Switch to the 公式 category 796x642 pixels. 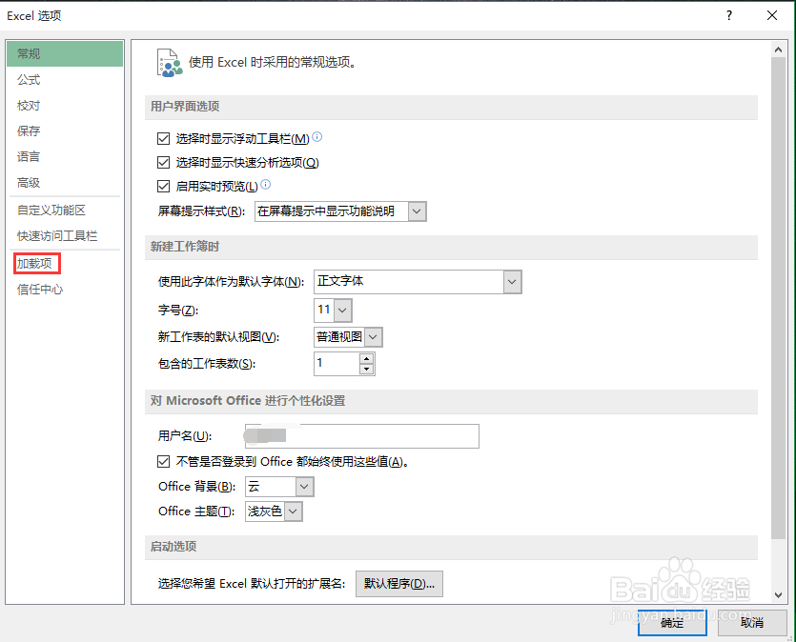tap(65, 80)
